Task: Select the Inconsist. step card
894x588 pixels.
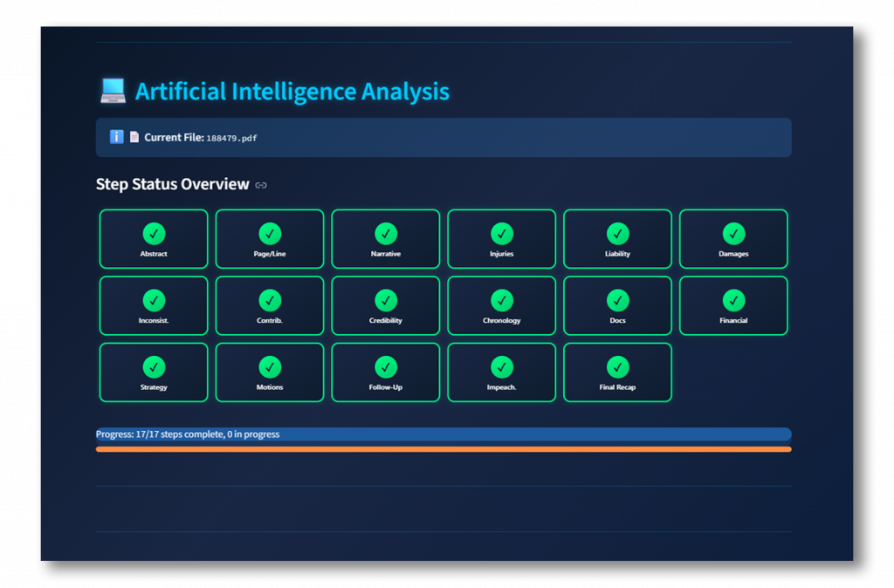Action: tap(154, 306)
